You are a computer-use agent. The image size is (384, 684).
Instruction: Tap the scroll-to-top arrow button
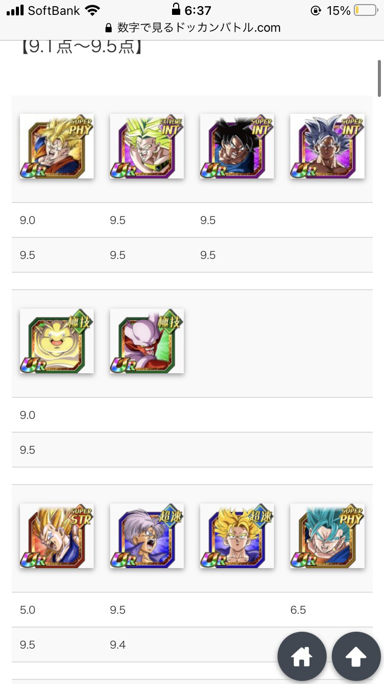(356, 656)
